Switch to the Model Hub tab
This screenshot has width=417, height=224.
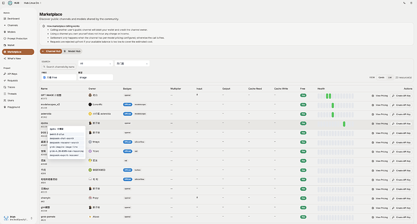[73, 51]
